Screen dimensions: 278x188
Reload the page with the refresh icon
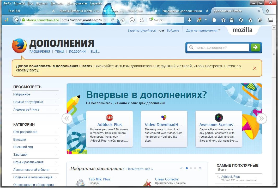pos(112,20)
